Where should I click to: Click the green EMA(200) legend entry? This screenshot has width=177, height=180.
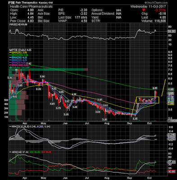pos(19,55)
